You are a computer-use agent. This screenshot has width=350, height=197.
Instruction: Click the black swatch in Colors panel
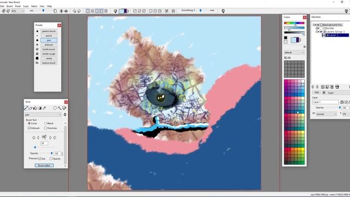[x=285, y=38]
